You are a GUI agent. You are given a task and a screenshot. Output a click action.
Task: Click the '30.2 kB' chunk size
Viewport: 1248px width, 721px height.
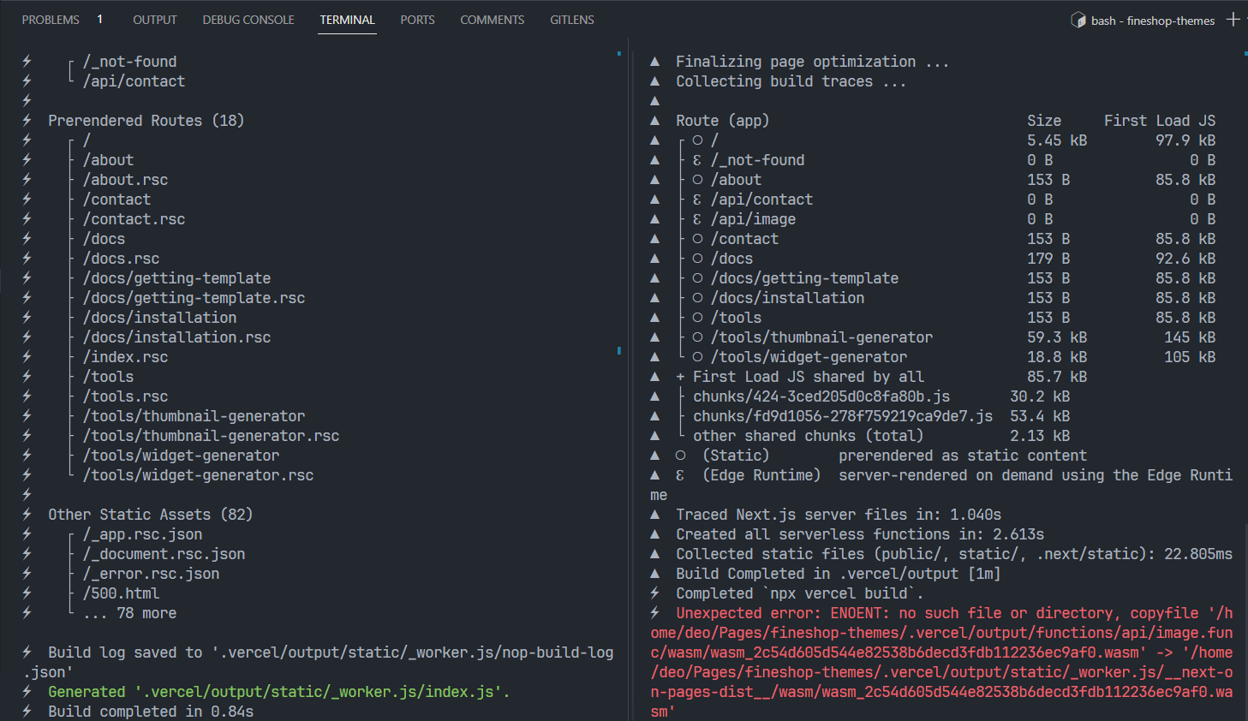coord(1040,396)
